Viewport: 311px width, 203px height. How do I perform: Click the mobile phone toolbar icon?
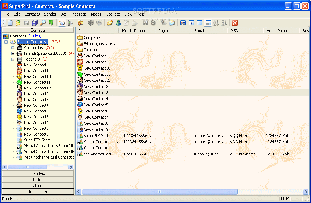tap(70, 23)
